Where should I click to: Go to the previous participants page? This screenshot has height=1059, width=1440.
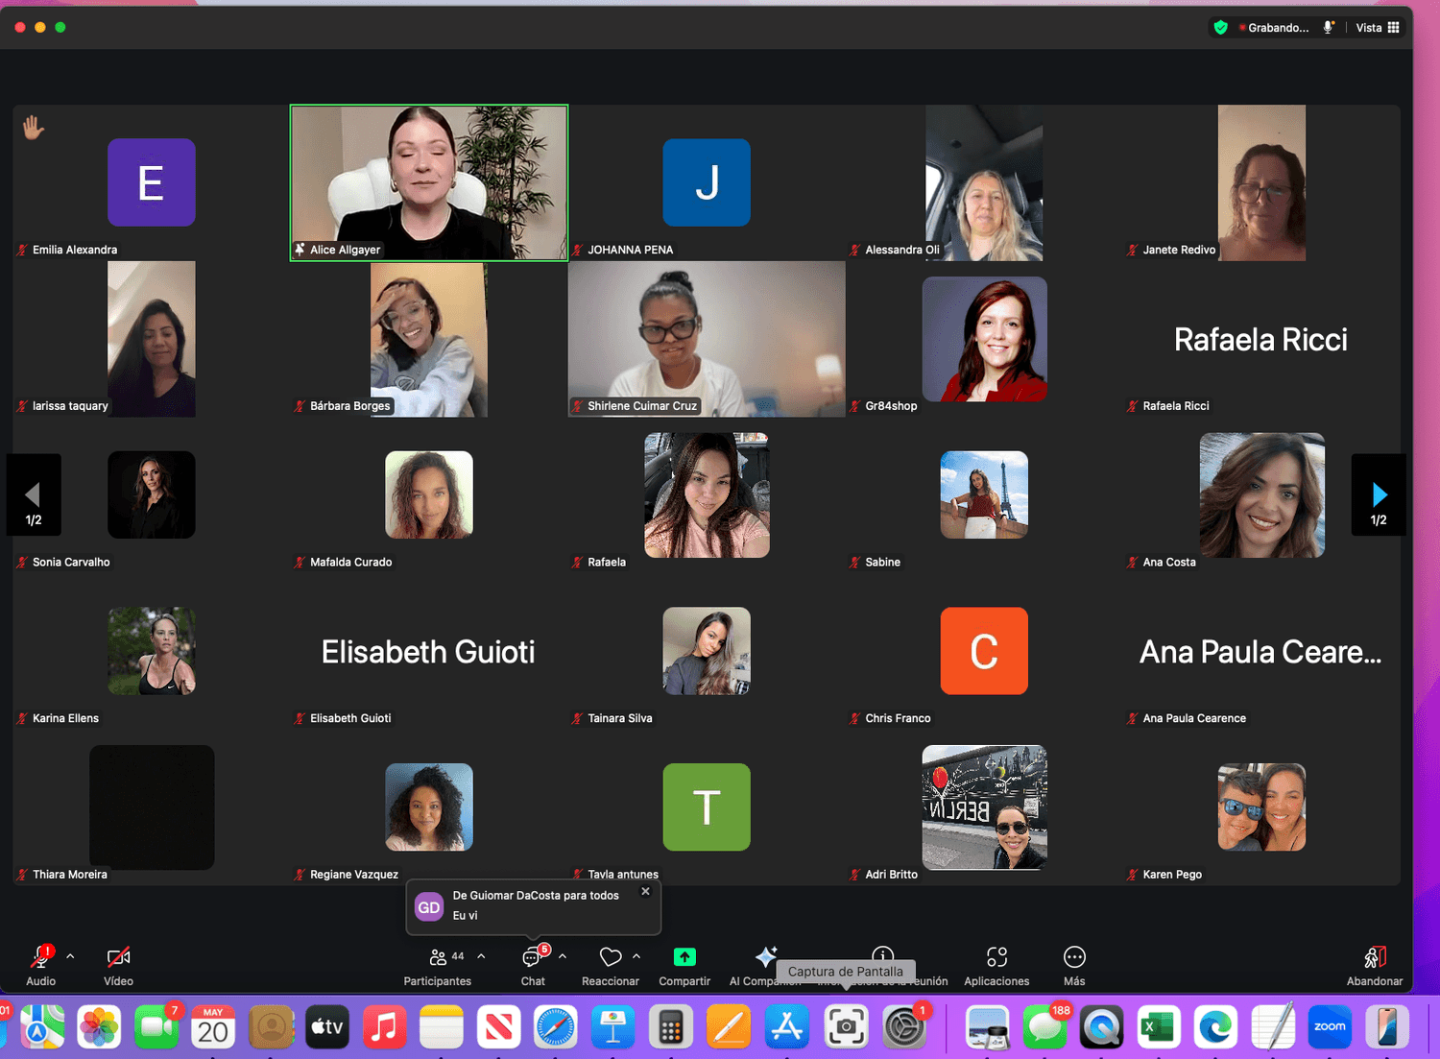(x=34, y=494)
